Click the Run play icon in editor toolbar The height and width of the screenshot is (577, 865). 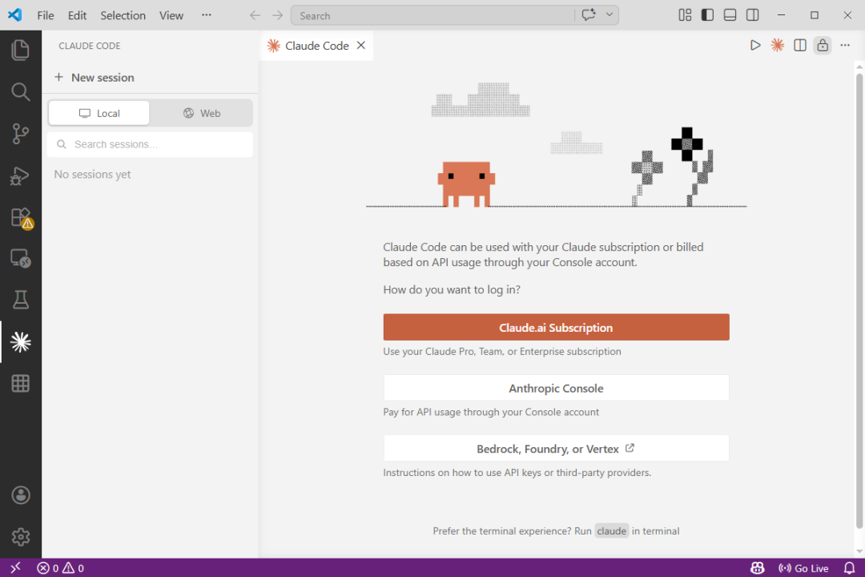pyautogui.click(x=755, y=45)
